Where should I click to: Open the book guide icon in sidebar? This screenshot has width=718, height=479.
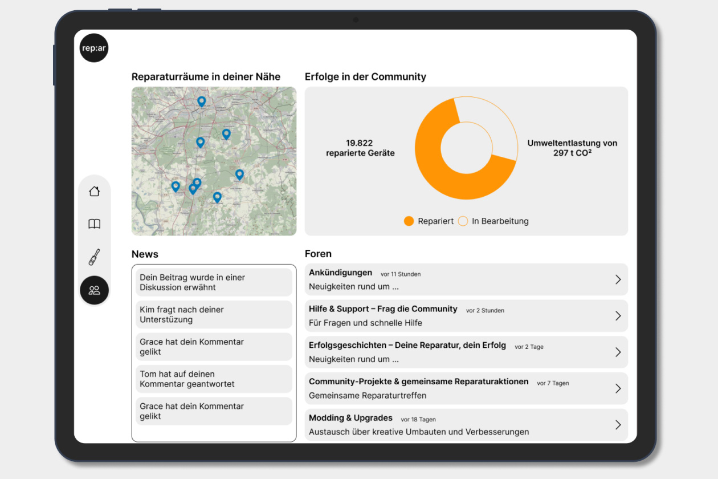pyautogui.click(x=95, y=224)
